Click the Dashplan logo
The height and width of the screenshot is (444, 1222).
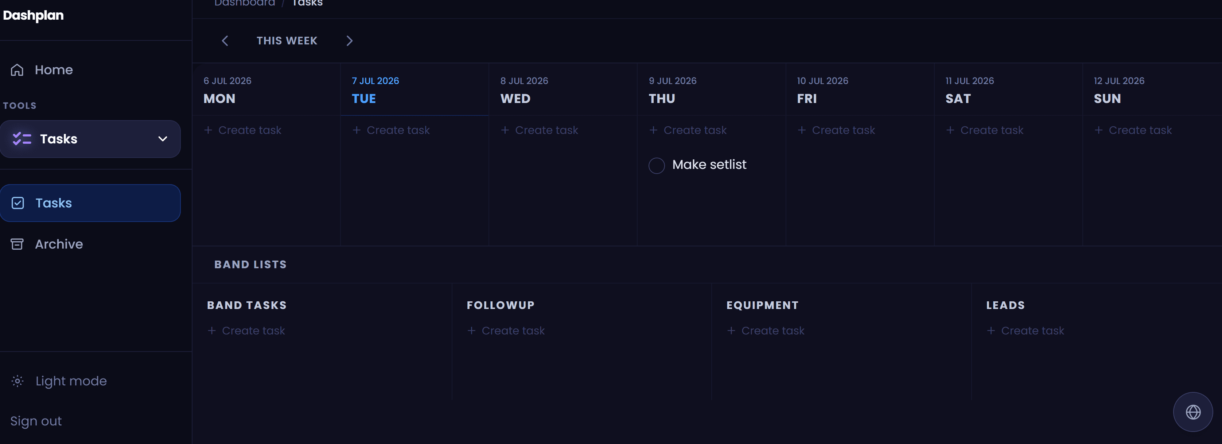click(33, 15)
